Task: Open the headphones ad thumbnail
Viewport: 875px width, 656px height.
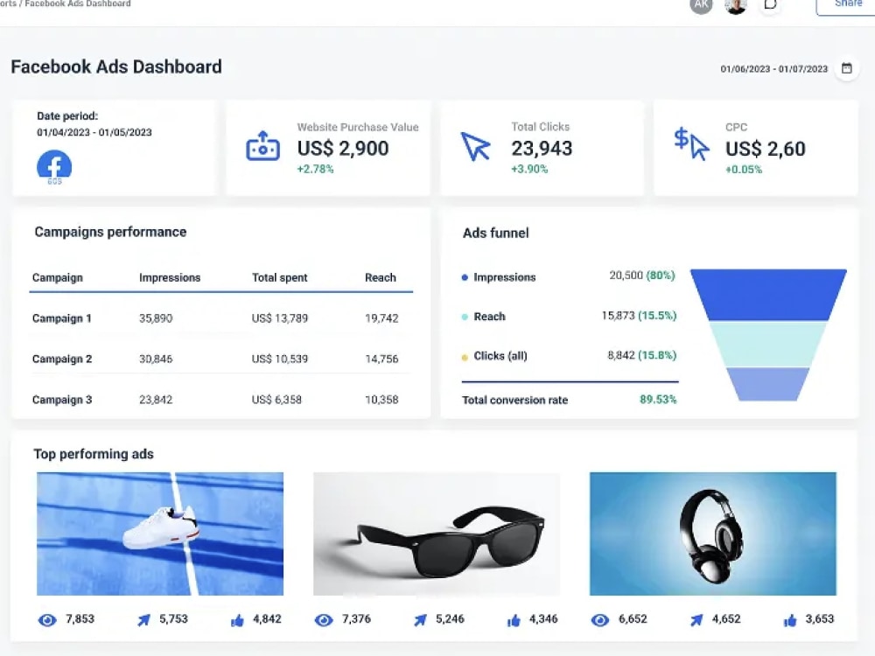Action: tap(712, 534)
